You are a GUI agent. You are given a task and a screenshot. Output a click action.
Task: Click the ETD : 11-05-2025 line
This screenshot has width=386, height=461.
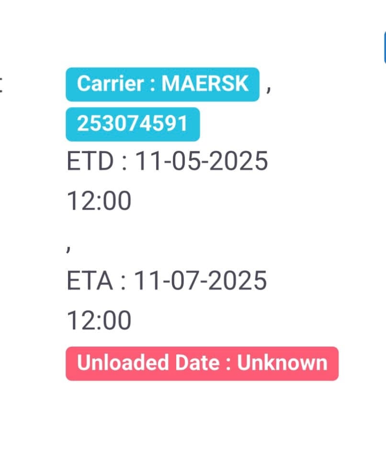coord(167,161)
